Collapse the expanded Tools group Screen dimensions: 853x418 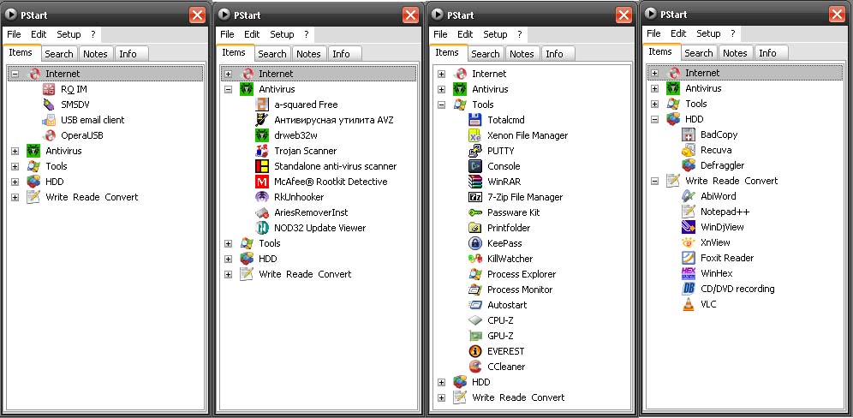click(x=442, y=104)
